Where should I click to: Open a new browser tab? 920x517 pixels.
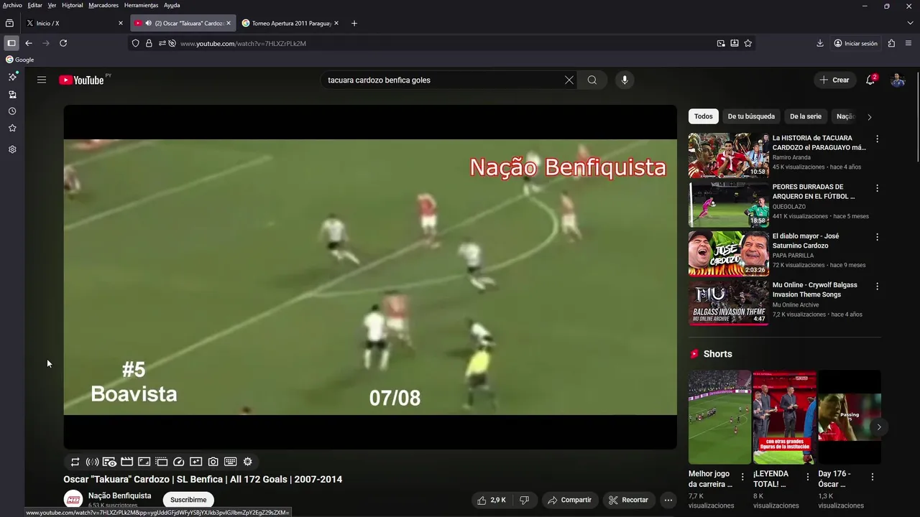pyautogui.click(x=354, y=23)
